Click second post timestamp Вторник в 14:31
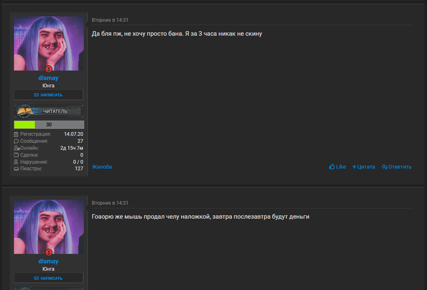 pos(110,203)
